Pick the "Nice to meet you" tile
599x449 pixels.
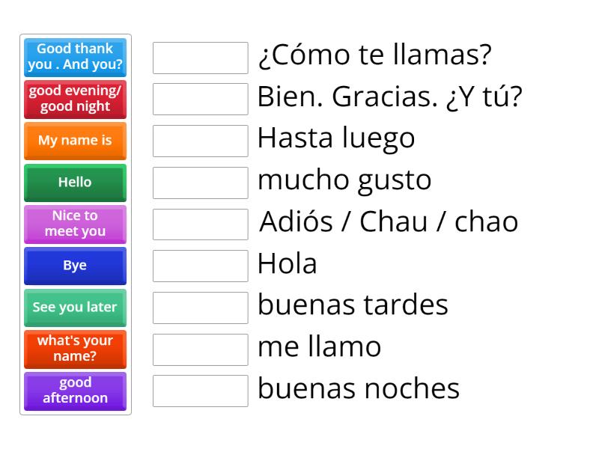coord(75,224)
